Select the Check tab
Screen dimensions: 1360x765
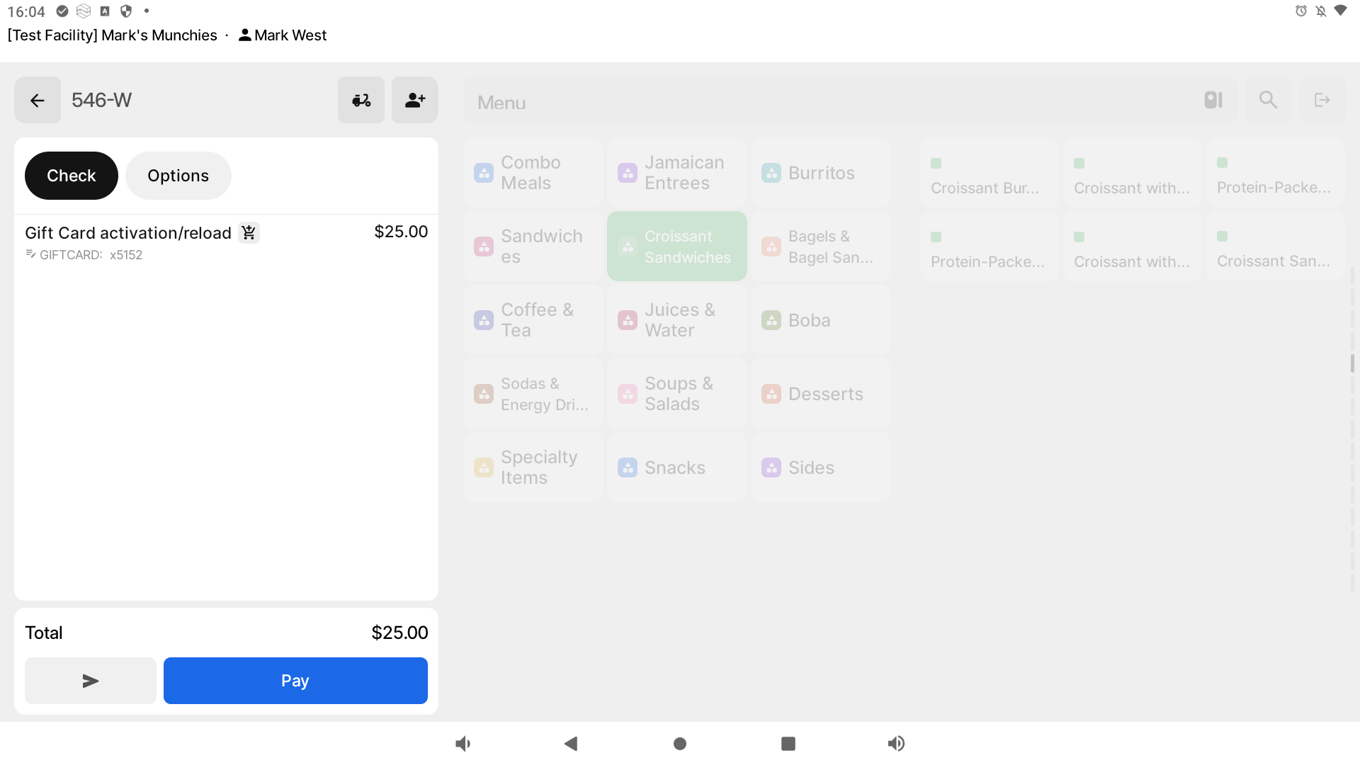[71, 176]
